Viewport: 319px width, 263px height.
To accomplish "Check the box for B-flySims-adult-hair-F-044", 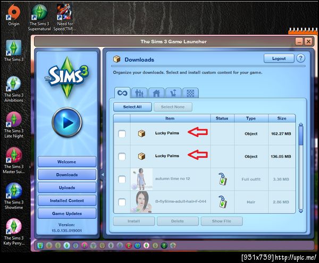I will (x=122, y=202).
